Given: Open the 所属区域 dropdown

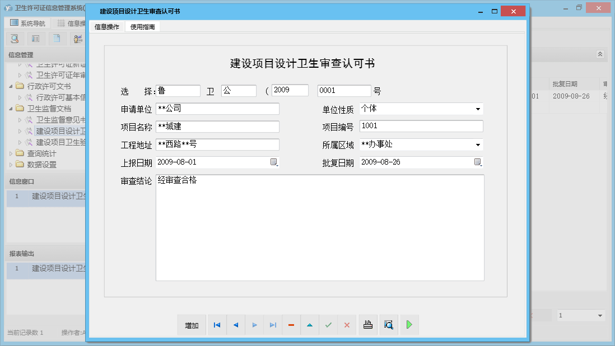Looking at the screenshot, I should 478,145.
